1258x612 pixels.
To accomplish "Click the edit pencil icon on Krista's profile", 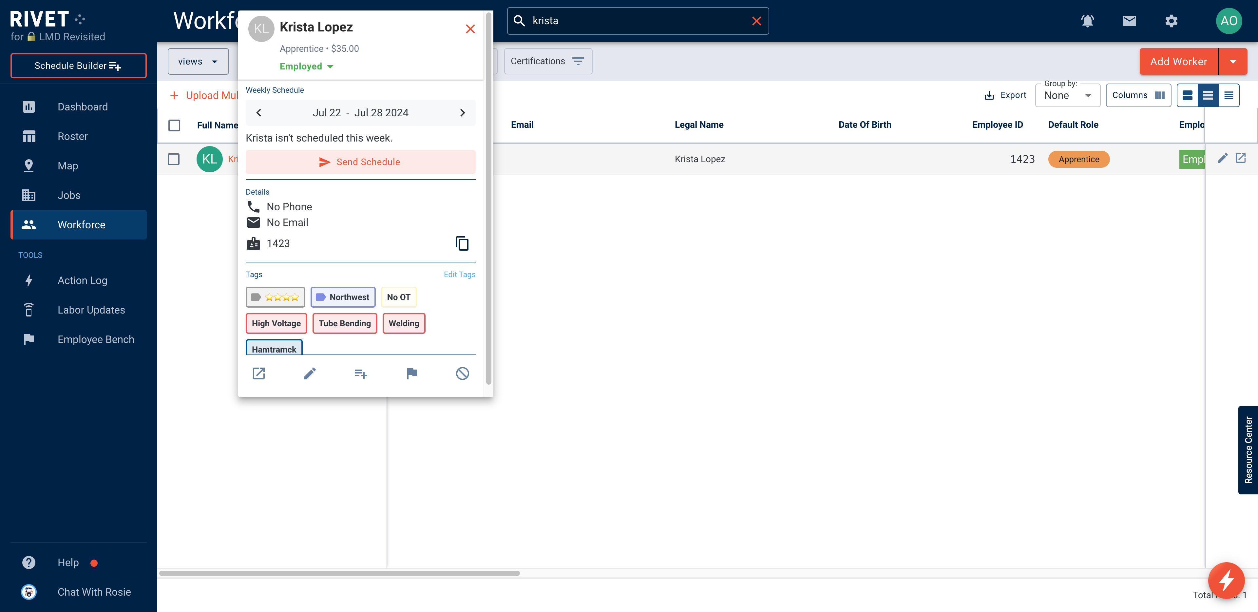I will pos(310,373).
